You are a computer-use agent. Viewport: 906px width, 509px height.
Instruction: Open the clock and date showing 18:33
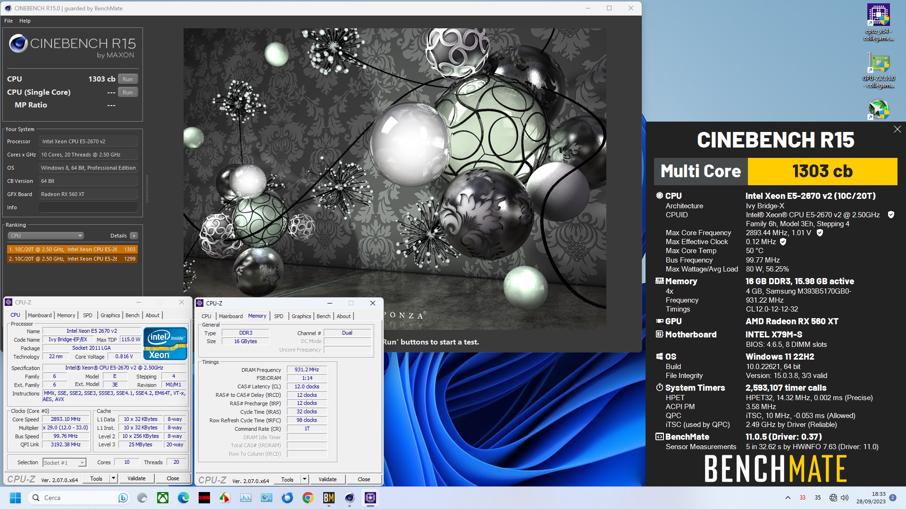tap(871, 498)
